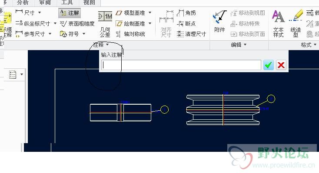Click 轴对称线 axis symmetry line tool
This screenshot has height=173, width=319.
click(x=130, y=34)
